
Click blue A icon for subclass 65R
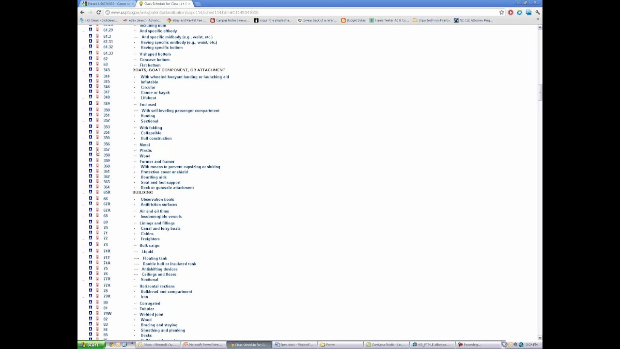pyautogui.click(x=90, y=192)
